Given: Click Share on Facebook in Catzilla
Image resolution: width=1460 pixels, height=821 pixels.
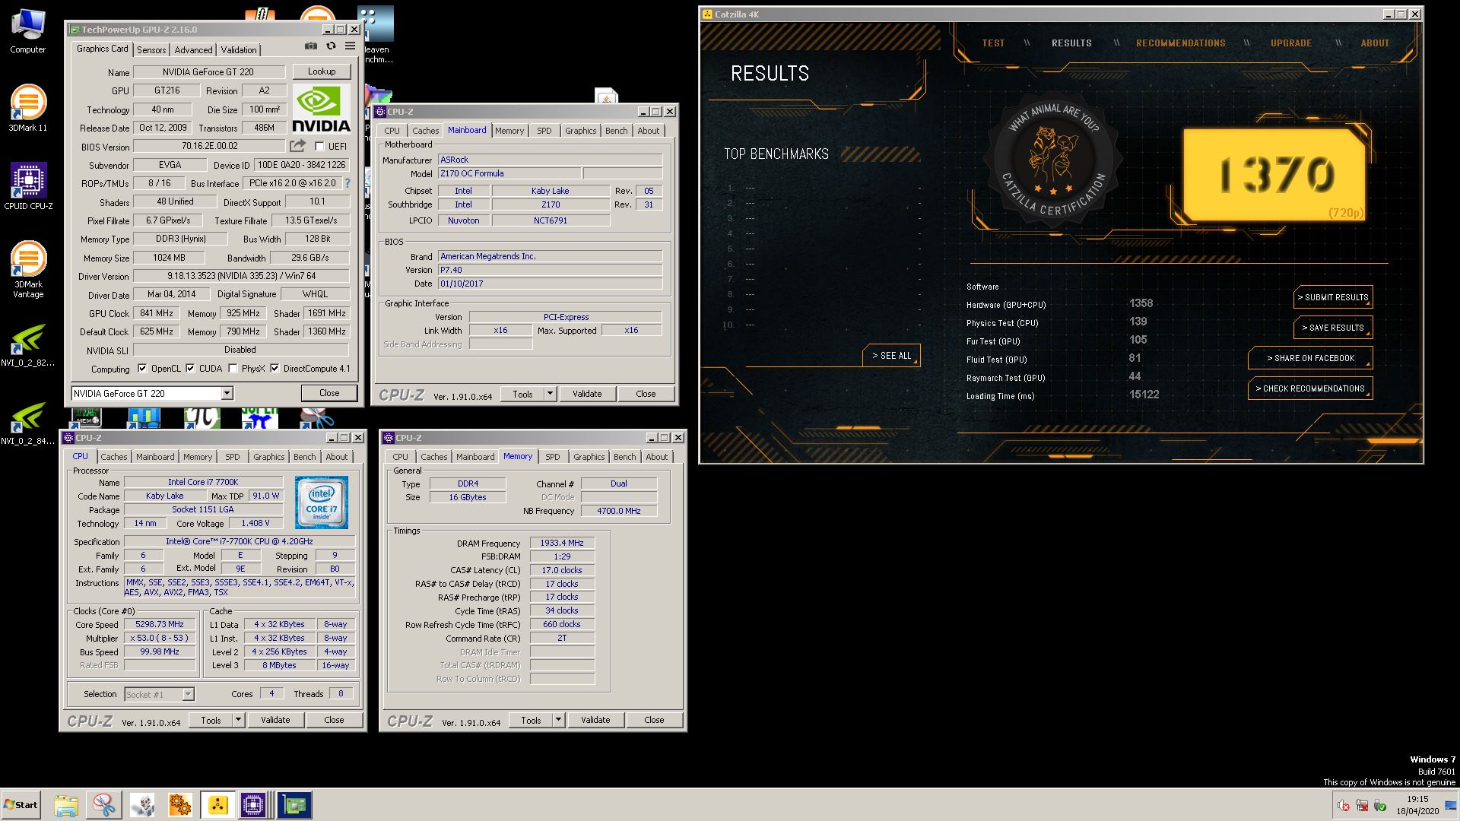Looking at the screenshot, I should pos(1310,358).
